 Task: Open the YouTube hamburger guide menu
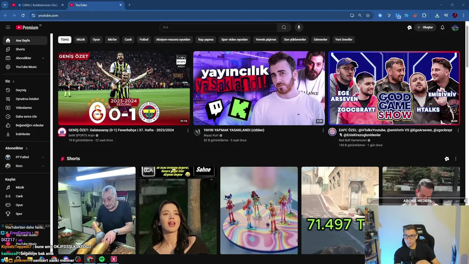(8, 27)
